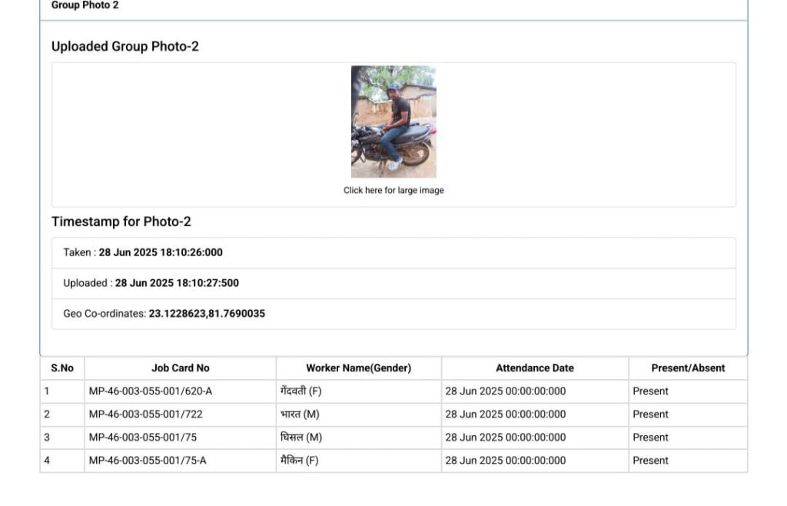Click the Geo Co-ordinates value
Image resolution: width=787 pixels, height=506 pixels.
click(x=207, y=314)
